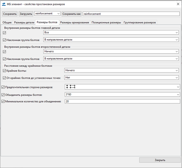Open the 'reinforcement' preset dropdown

point(47,14)
